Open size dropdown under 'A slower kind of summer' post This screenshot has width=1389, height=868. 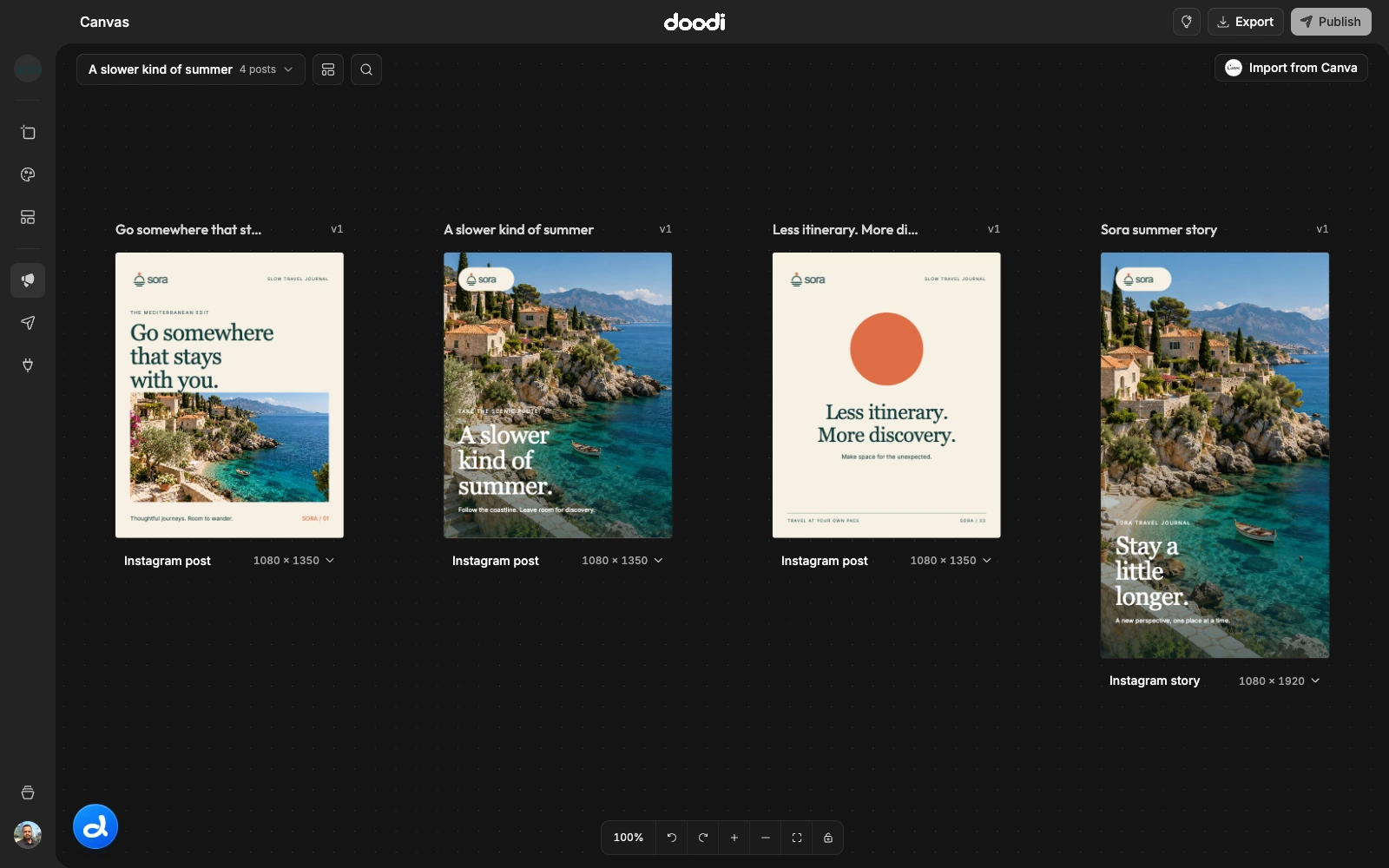[622, 561]
